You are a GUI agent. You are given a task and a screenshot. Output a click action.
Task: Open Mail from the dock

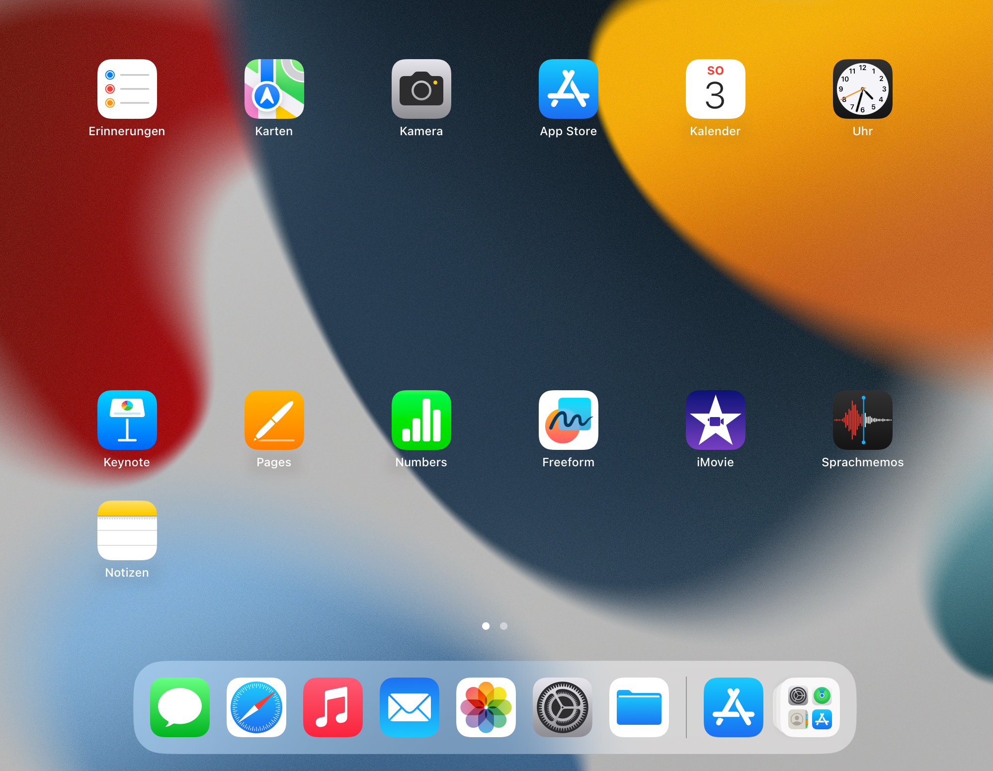click(x=409, y=707)
